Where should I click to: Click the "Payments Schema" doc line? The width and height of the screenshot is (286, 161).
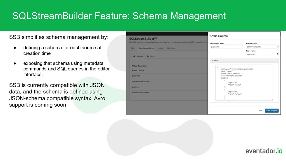point(231,76)
